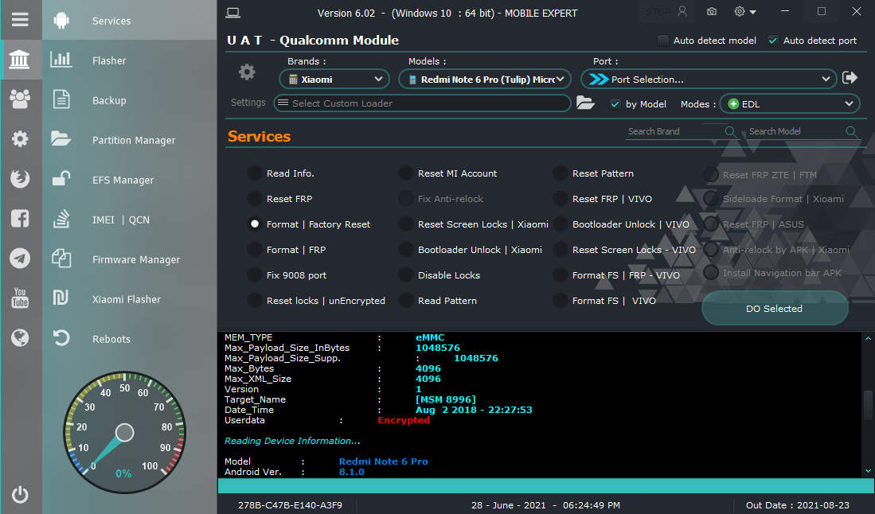Select Reset MI Account radio option
Image resolution: width=875 pixels, height=514 pixels.
tap(406, 173)
